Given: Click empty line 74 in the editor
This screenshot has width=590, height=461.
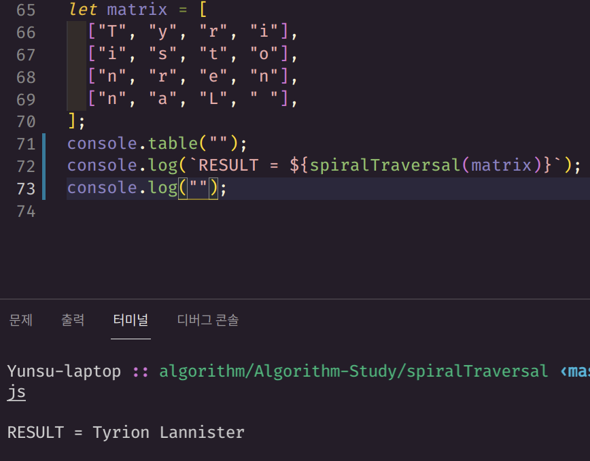Looking at the screenshot, I should click(102, 211).
